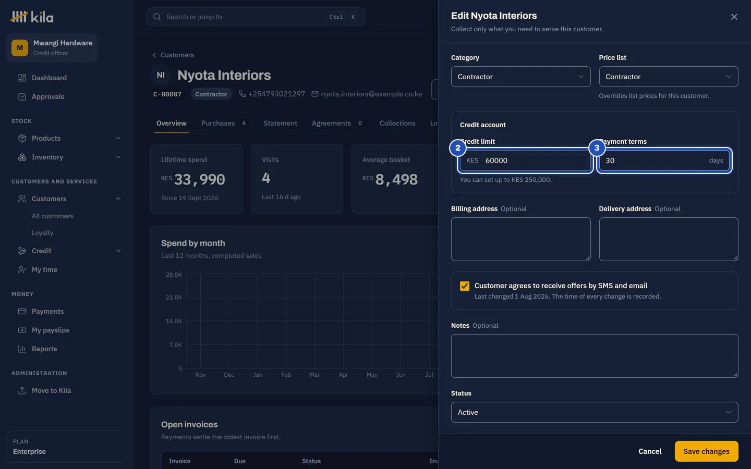The image size is (751, 469).
Task: Go back to Customers breadcrumb
Action: coord(173,55)
